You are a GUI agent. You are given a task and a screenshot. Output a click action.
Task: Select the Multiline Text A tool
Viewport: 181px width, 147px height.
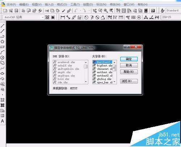click(3, 121)
